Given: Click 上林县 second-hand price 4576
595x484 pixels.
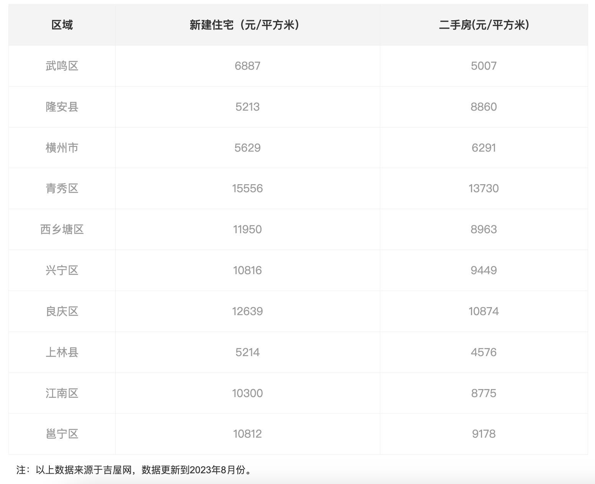Looking at the screenshot, I should 484,352.
